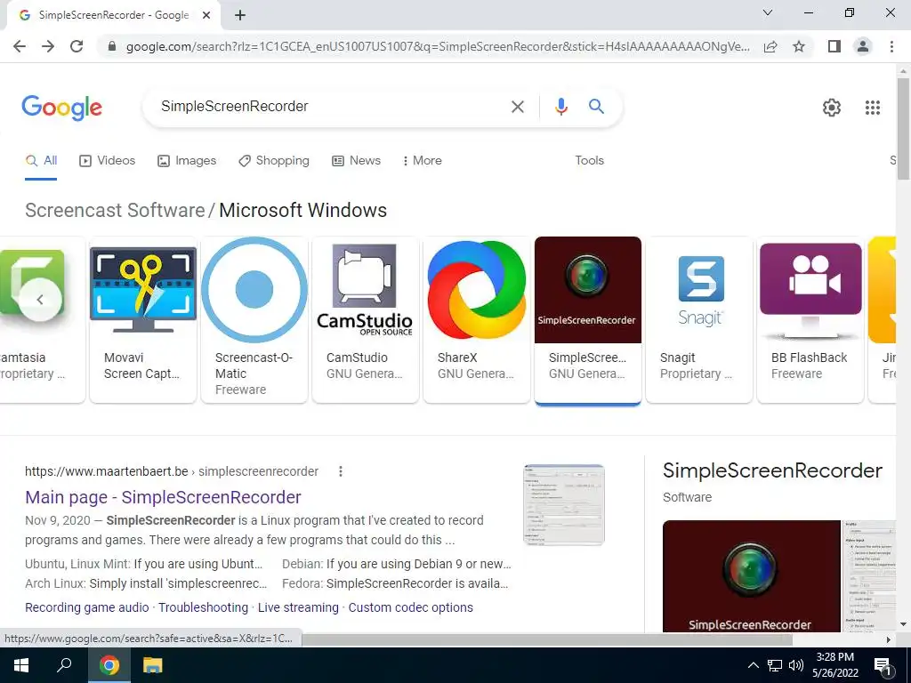Show hidden system tray icons

(753, 665)
